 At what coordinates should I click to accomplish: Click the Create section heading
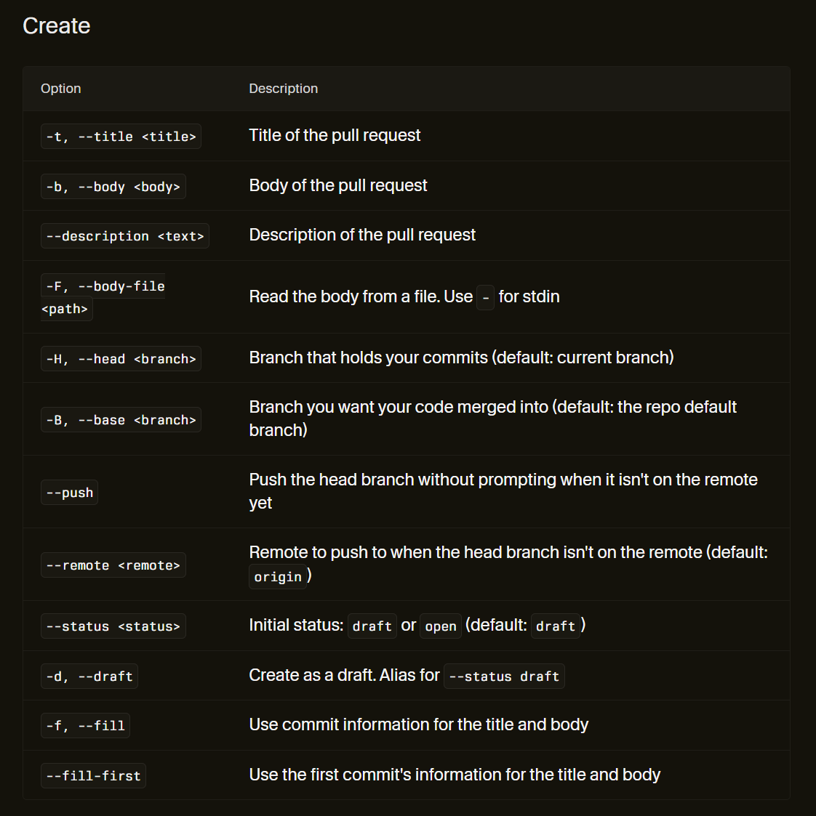(x=56, y=26)
